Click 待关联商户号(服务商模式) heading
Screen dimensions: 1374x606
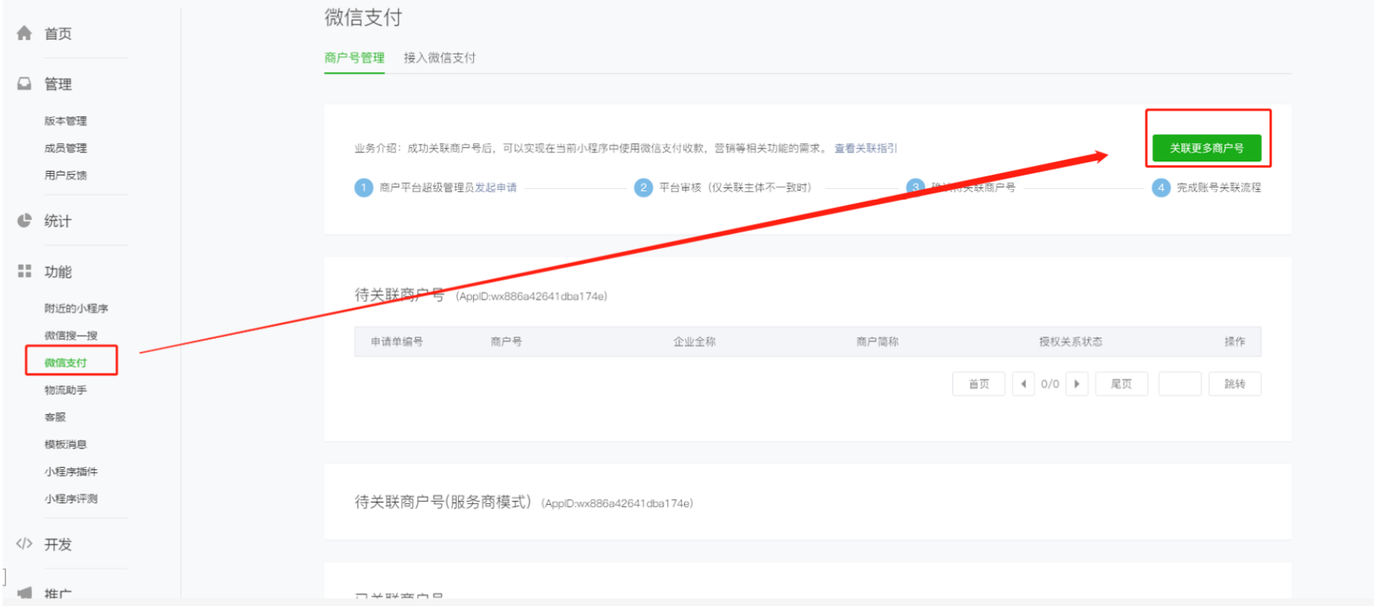(442, 502)
